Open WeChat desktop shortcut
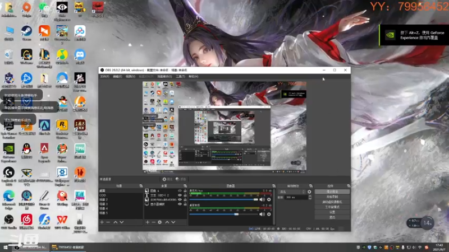The image size is (449, 252). click(44, 10)
